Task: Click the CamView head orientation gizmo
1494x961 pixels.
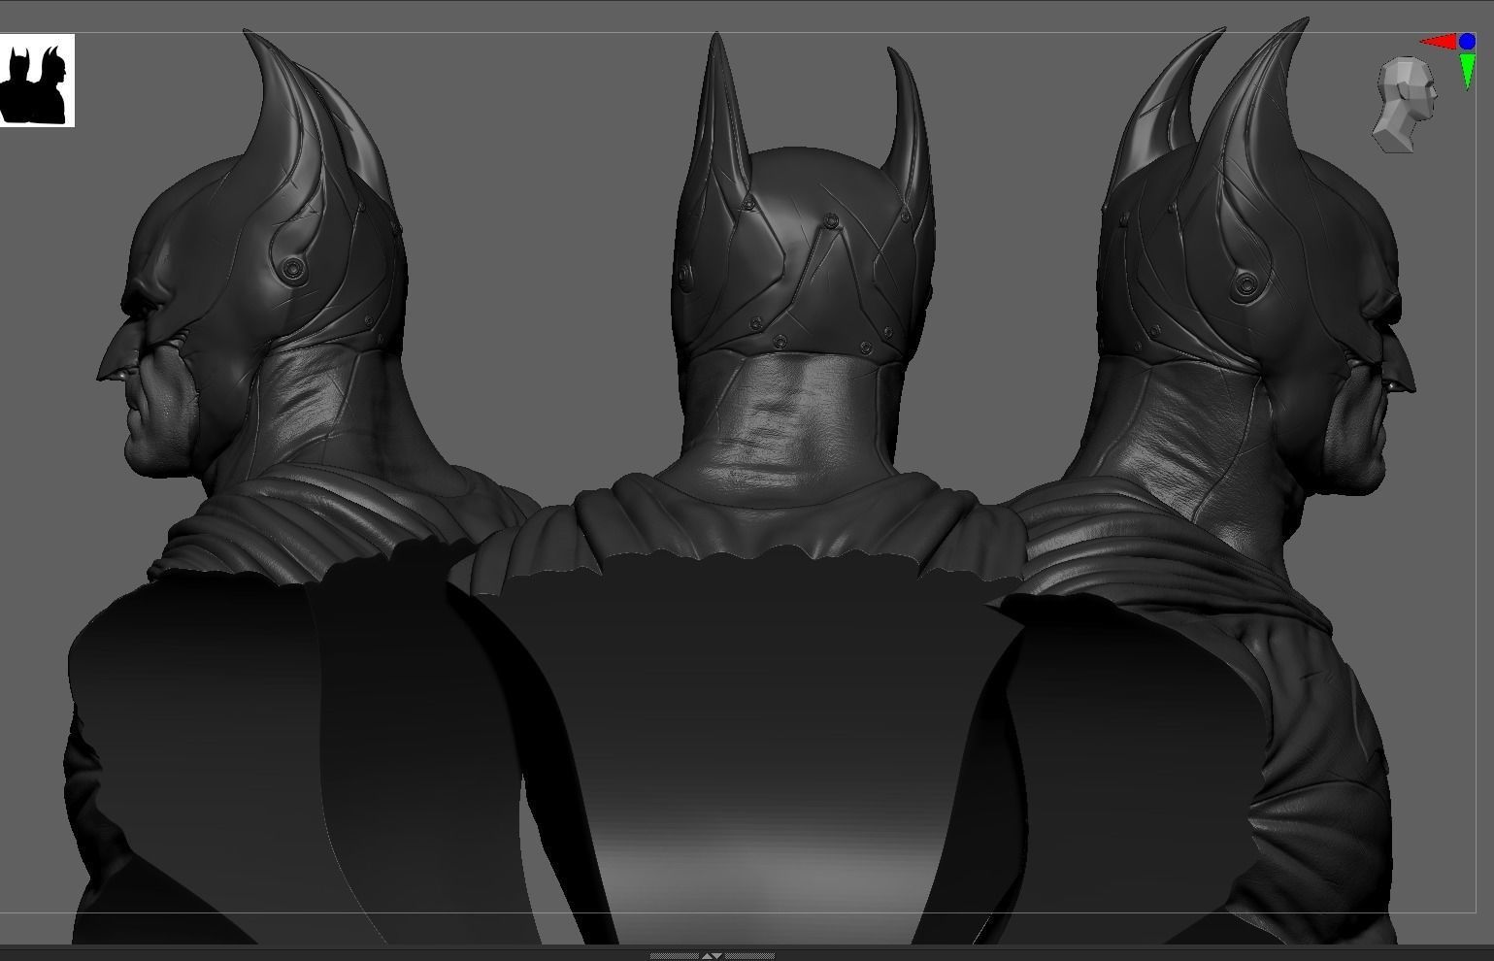Action: (x=1405, y=104)
